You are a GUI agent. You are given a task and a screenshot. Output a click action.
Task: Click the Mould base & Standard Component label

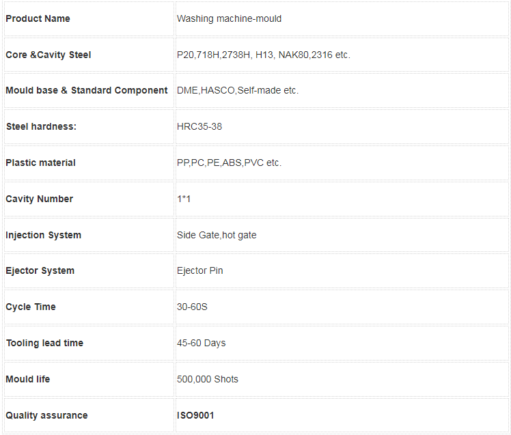pyautogui.click(x=87, y=90)
